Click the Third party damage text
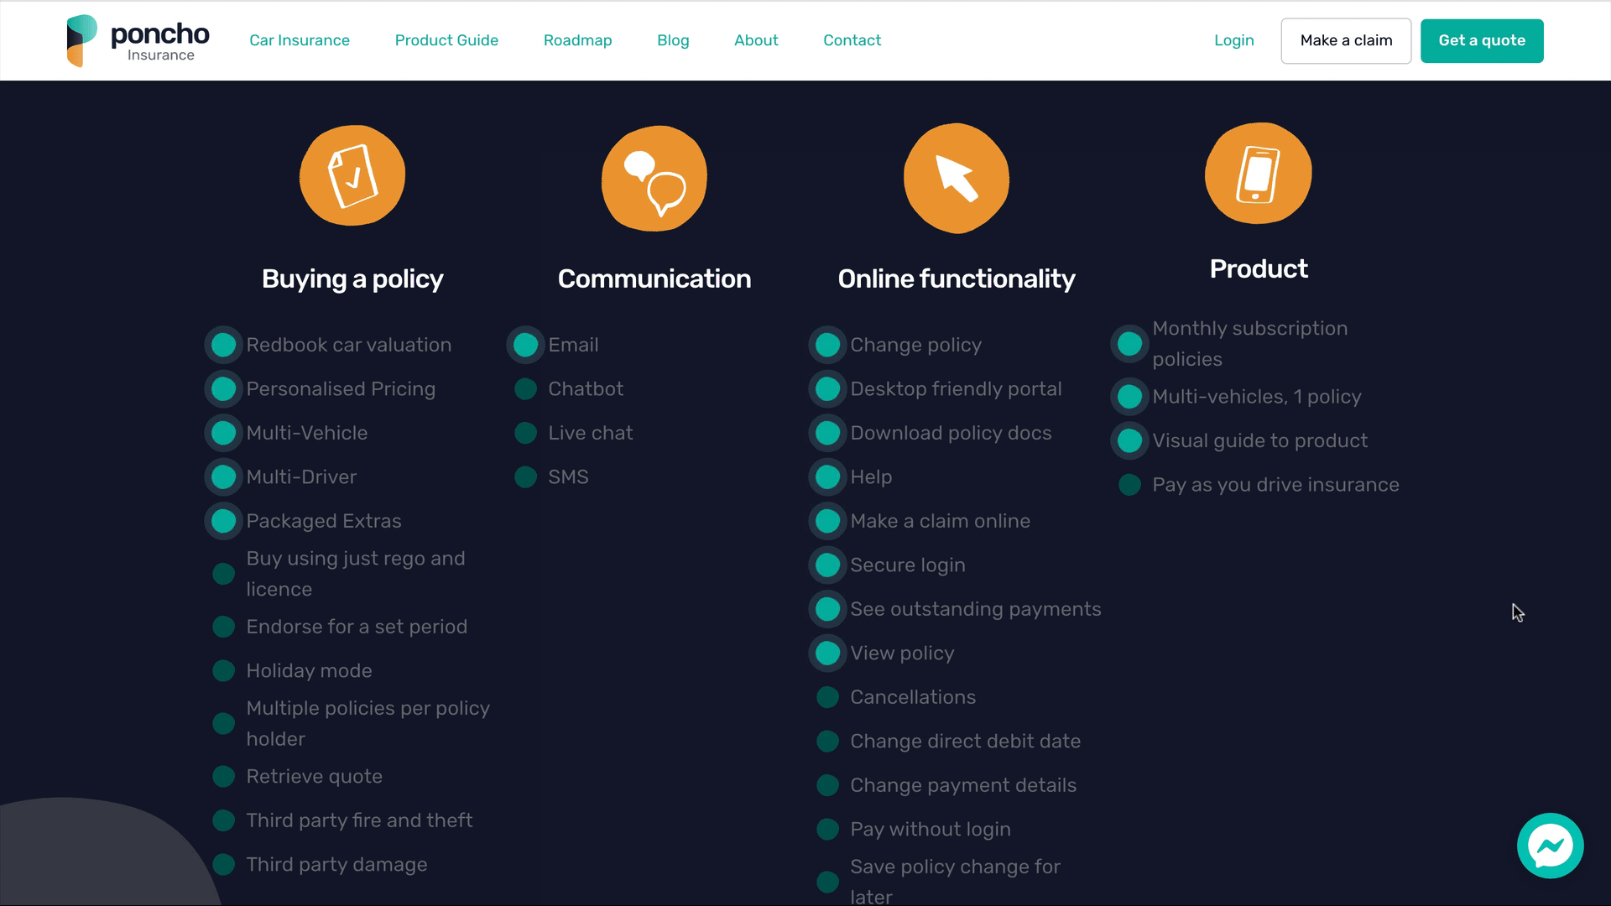Screen dimensions: 1611x906 coord(336,865)
